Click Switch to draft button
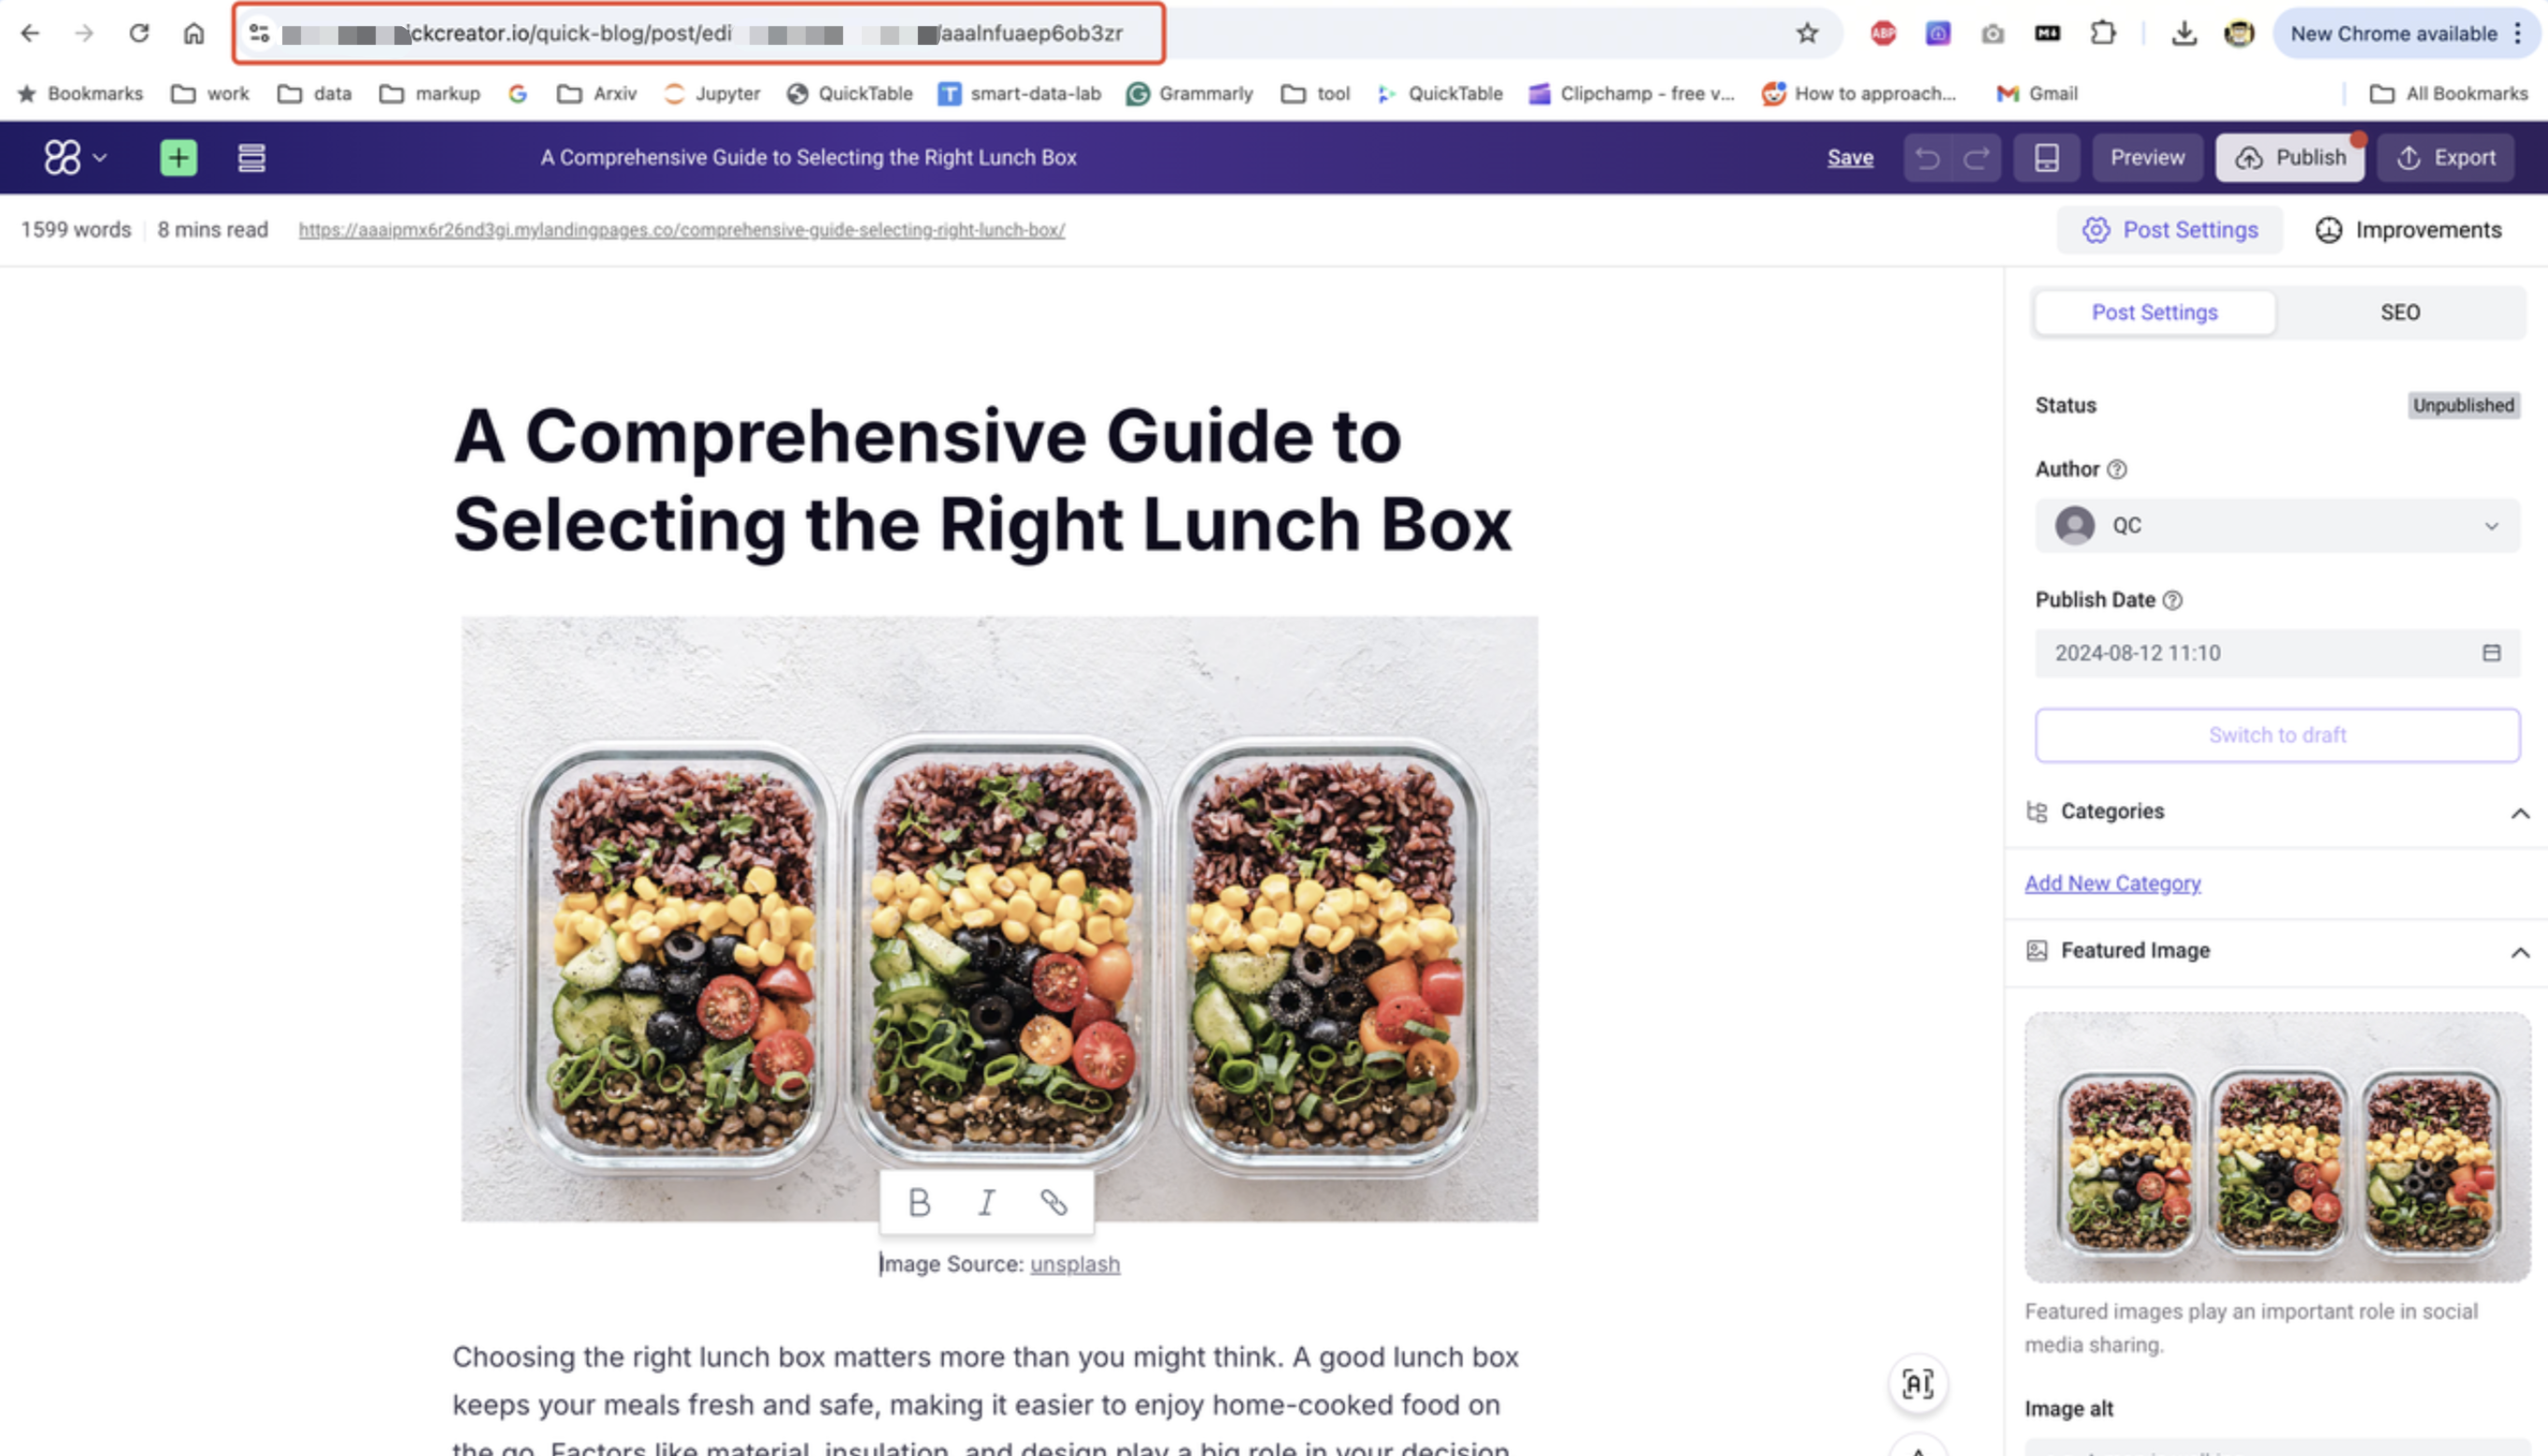 [x=2277, y=735]
